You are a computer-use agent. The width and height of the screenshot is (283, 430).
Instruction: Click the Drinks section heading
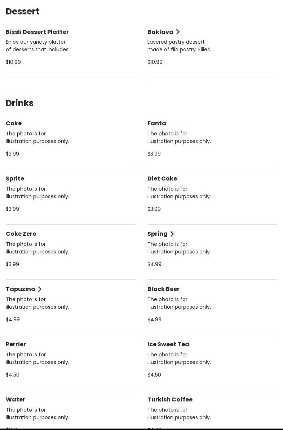click(x=19, y=103)
